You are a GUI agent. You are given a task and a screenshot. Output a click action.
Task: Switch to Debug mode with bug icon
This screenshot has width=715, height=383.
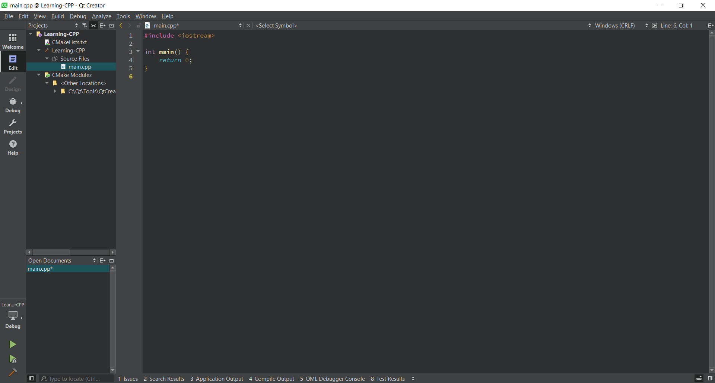[13, 104]
